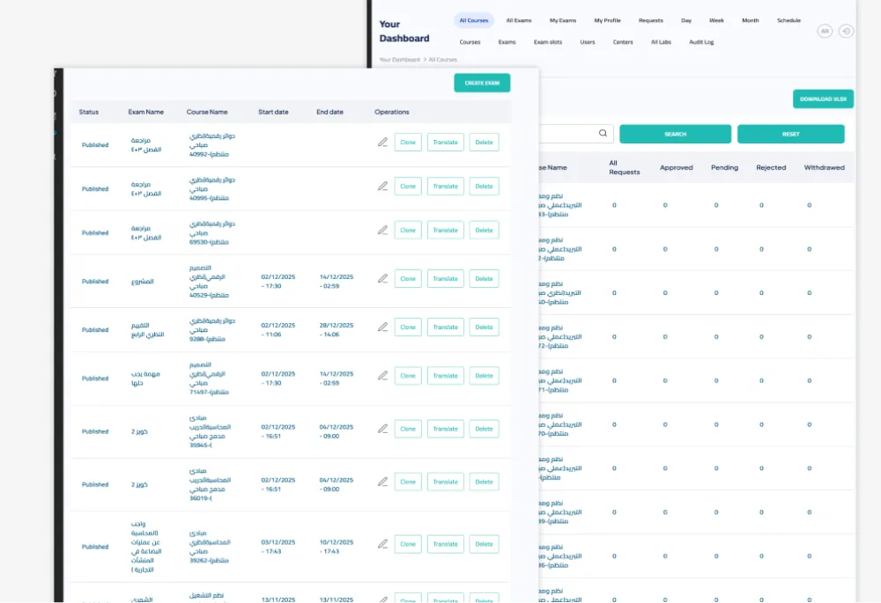This screenshot has height=603, width=881.
Task: Clone the exam in course 40992 row
Action: [x=408, y=142]
